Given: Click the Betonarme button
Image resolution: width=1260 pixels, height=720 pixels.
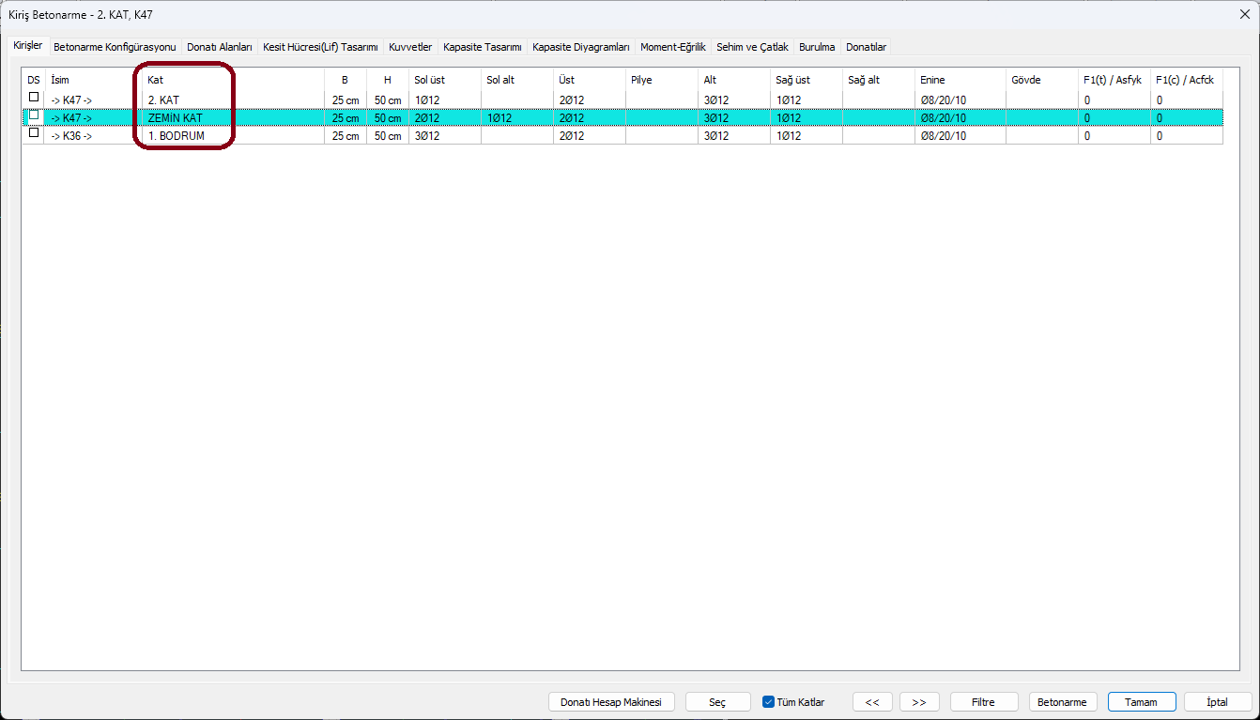Looking at the screenshot, I should 1064,702.
